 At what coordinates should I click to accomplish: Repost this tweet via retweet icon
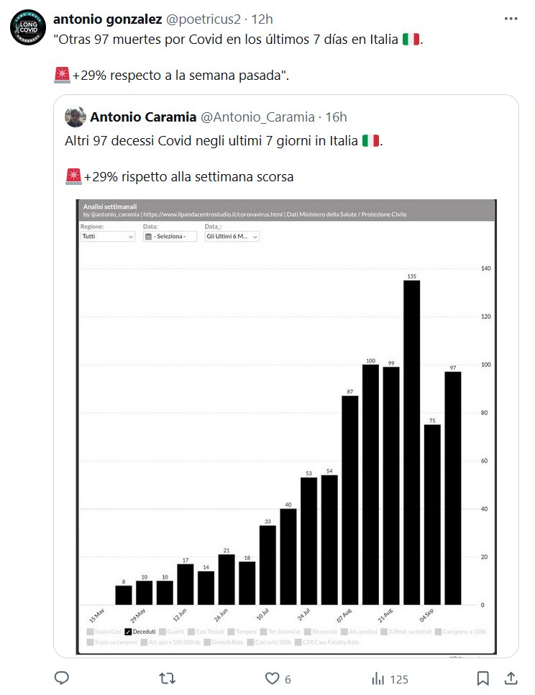[166, 678]
